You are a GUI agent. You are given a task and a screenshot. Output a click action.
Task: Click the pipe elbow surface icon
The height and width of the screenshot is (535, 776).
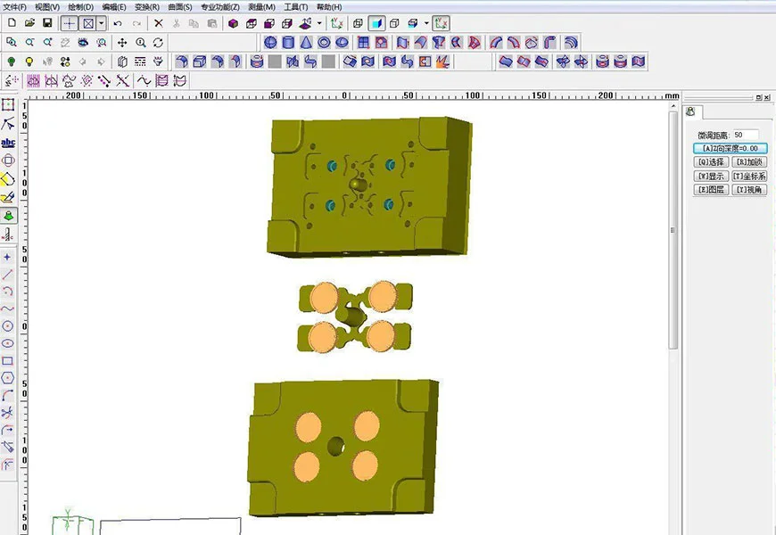pyautogui.click(x=549, y=43)
